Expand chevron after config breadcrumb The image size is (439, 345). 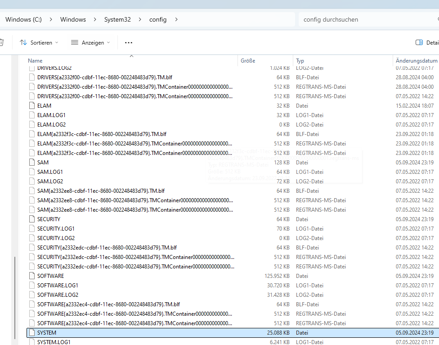[x=176, y=19]
